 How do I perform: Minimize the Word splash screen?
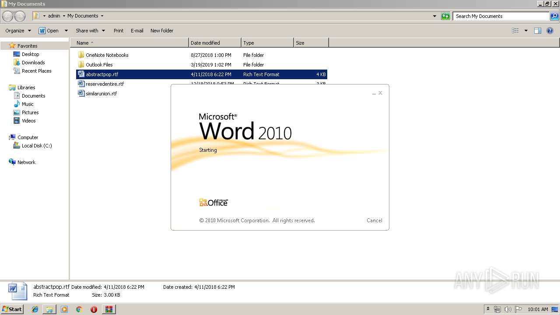374,93
